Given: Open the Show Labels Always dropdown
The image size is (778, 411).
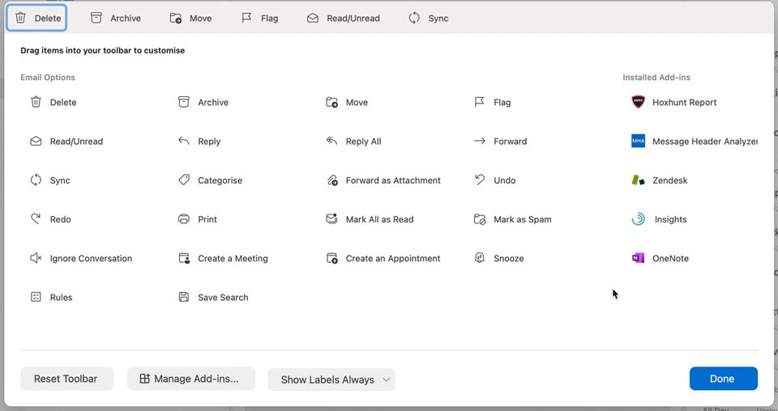Looking at the screenshot, I should click(331, 379).
